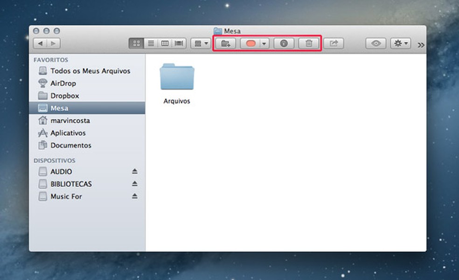Go back with the left arrow button

coord(40,44)
